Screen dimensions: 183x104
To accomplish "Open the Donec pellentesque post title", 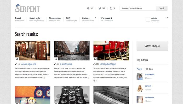I will [108, 64].
